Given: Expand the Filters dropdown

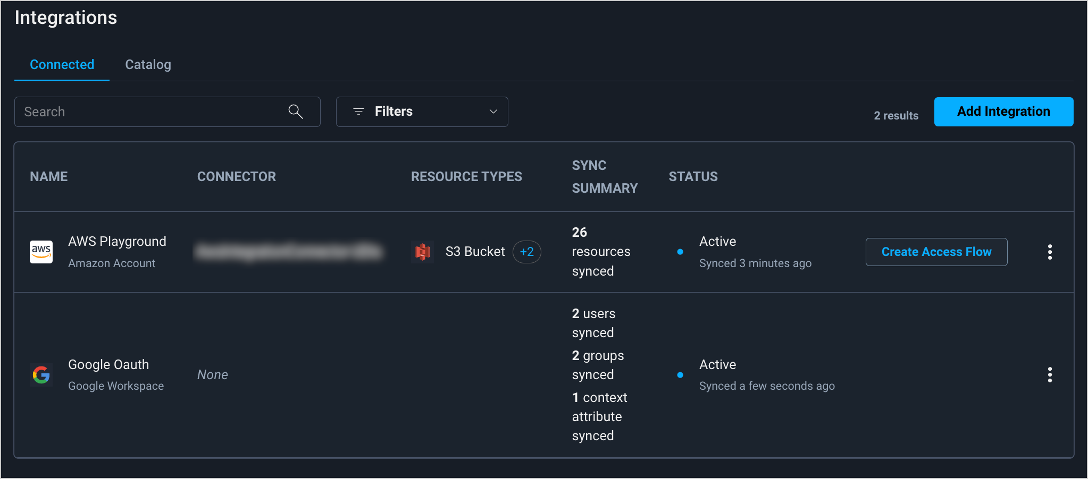Looking at the screenshot, I should tap(421, 112).
